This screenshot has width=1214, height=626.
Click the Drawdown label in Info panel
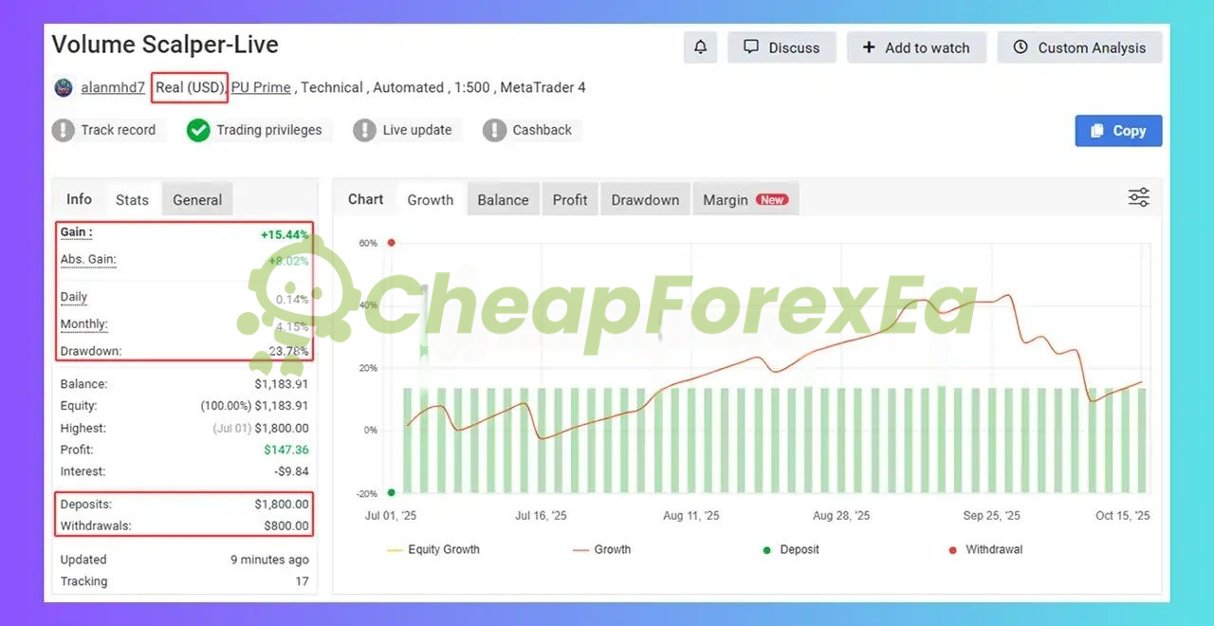(91, 351)
